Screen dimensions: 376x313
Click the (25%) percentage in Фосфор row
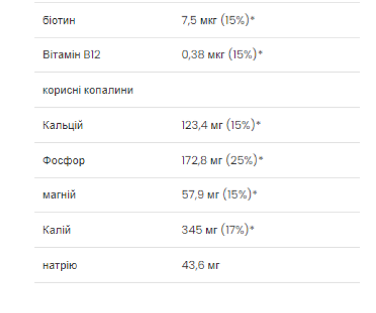[243, 160]
